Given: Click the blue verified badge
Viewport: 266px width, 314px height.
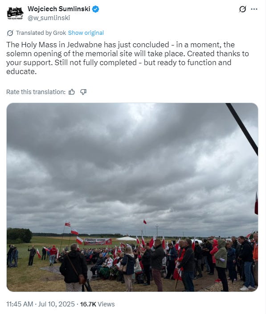Looking at the screenshot, I should pos(96,9).
